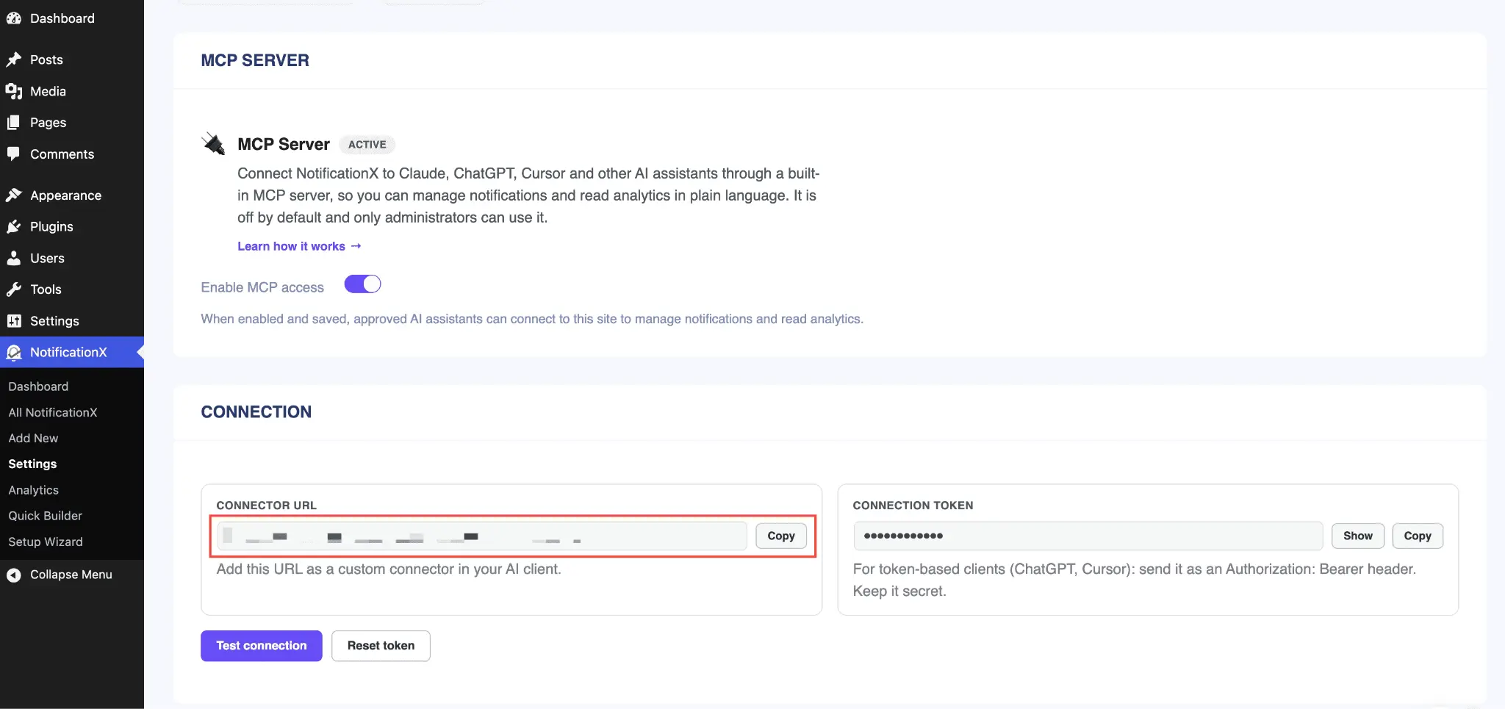Click the Settings sliders icon in sidebar
This screenshot has width=1505, height=709.
click(x=13, y=321)
